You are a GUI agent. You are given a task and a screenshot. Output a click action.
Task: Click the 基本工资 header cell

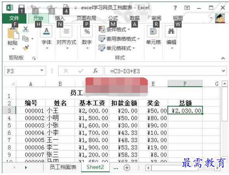[92, 103]
